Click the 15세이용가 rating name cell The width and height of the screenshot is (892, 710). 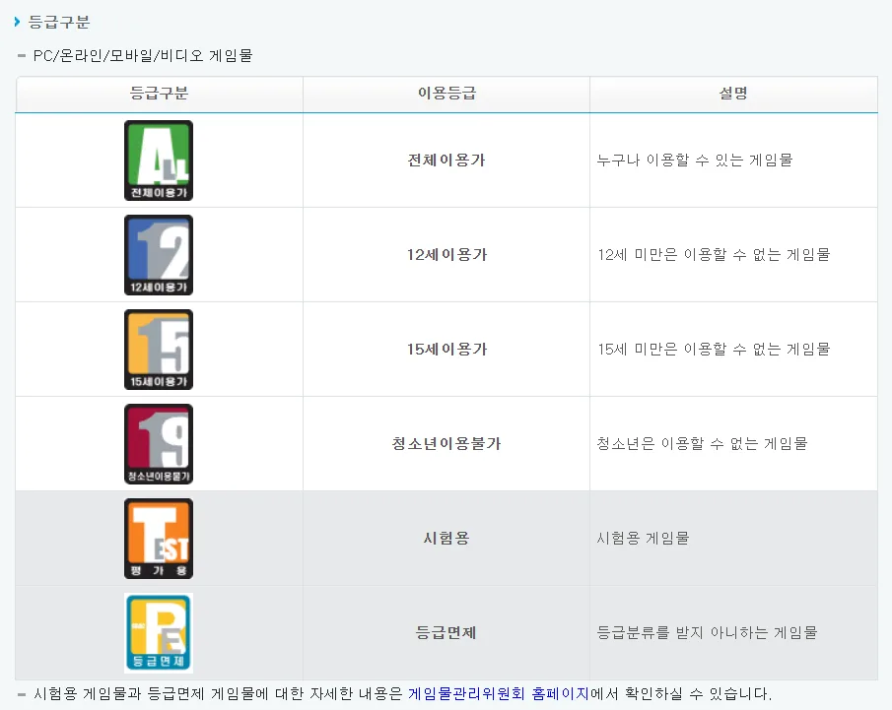pyautogui.click(x=446, y=349)
